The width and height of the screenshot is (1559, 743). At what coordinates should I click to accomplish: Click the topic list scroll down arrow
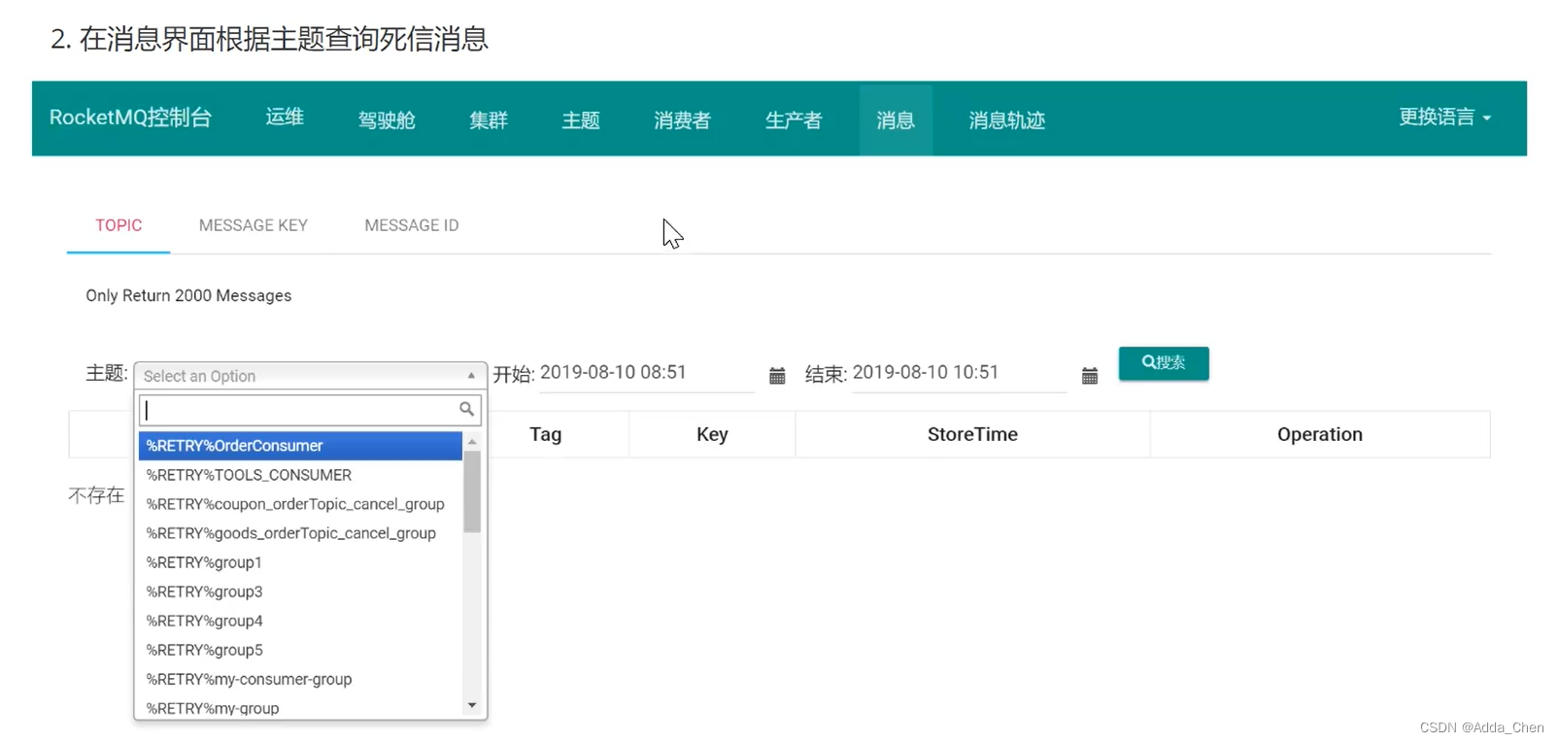tap(472, 705)
